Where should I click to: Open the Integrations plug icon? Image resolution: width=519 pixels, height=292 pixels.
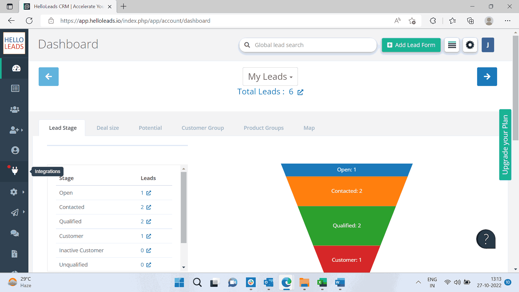click(15, 171)
